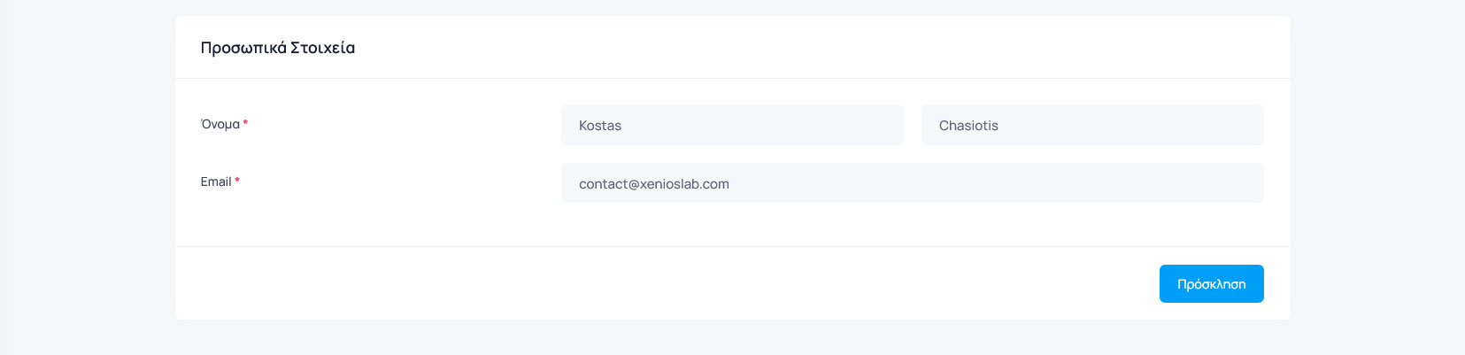Image resolution: width=1465 pixels, height=355 pixels.
Task: Select the right name input box
Action: tap(1091, 125)
